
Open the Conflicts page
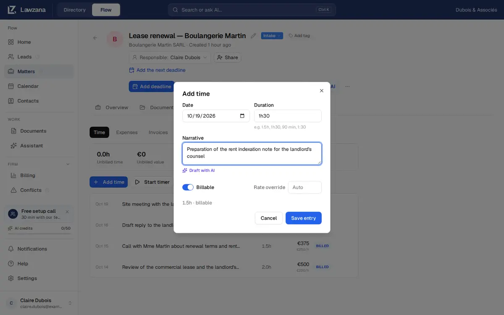(x=39, y=190)
